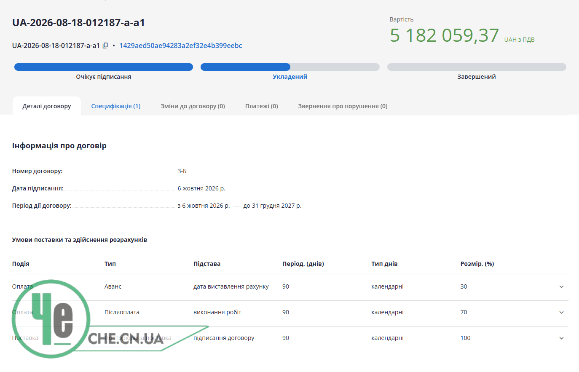Viewport: 579px width, 372px height.
Task: Expand the Аванс payment row
Action: (x=561, y=287)
